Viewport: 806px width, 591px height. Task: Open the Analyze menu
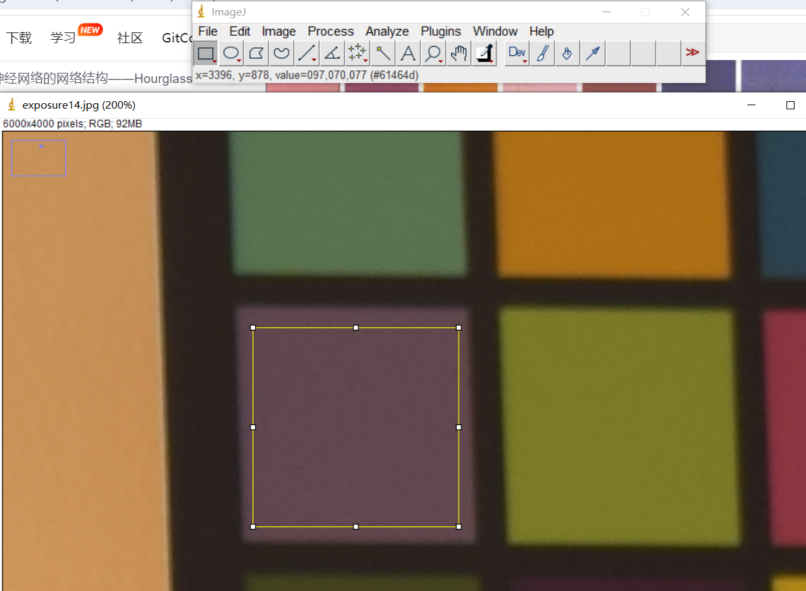387,32
